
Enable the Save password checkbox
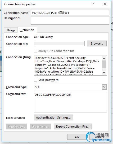point(35,80)
